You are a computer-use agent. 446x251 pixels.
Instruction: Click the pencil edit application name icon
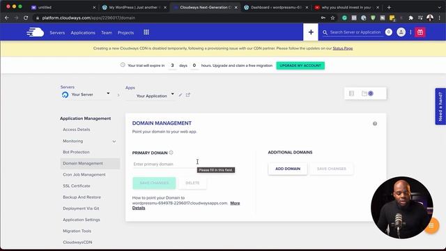click(x=180, y=95)
